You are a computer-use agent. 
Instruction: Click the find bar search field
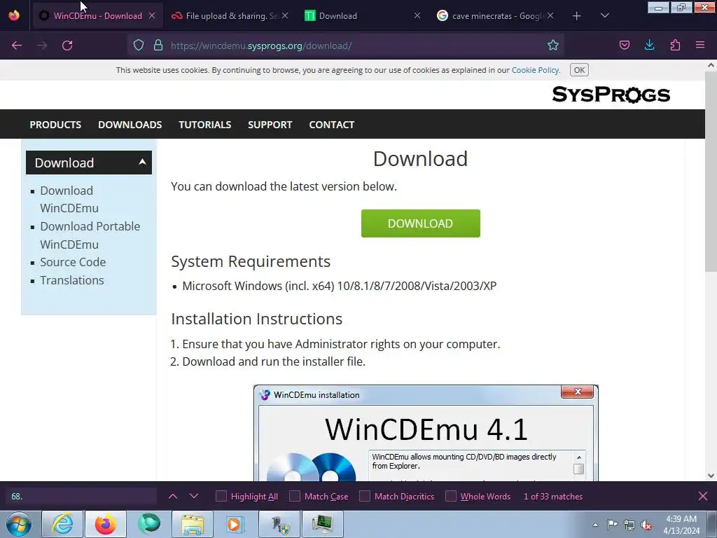click(x=81, y=497)
